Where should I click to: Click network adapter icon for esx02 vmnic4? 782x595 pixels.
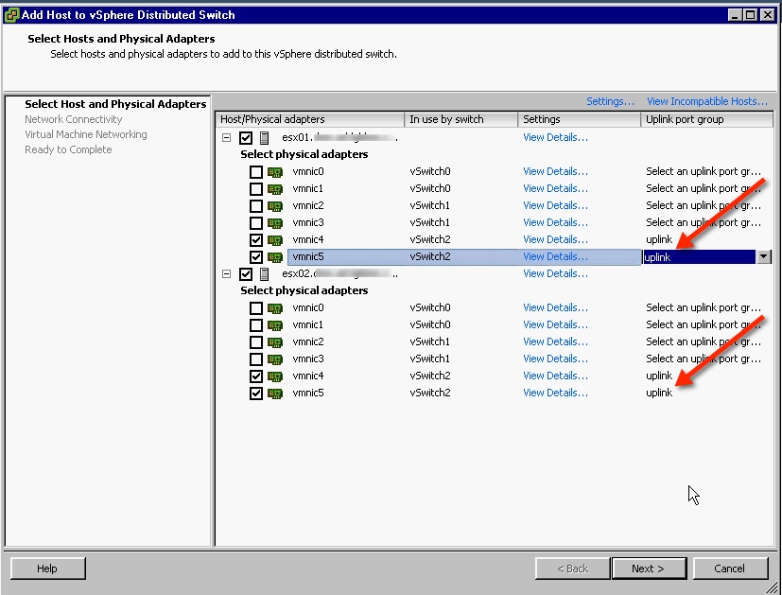coord(275,376)
